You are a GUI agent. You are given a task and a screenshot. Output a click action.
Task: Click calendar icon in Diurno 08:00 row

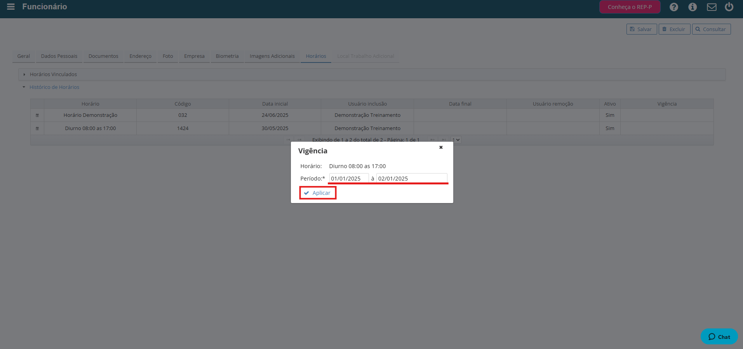tap(37, 128)
